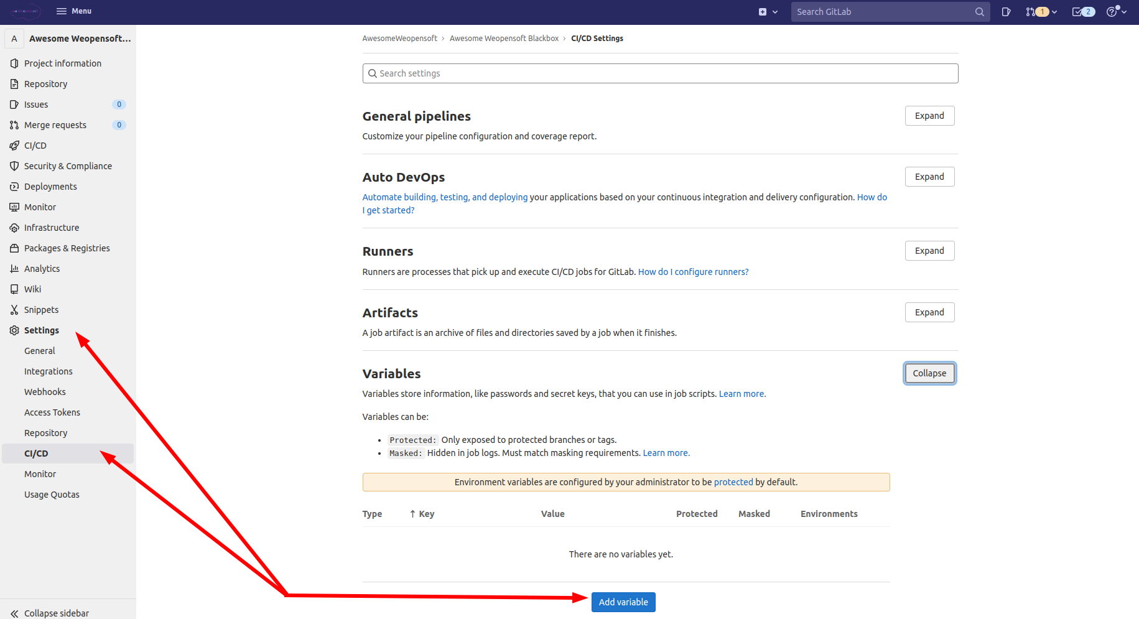
Task: Click the Add variable button
Action: point(623,602)
